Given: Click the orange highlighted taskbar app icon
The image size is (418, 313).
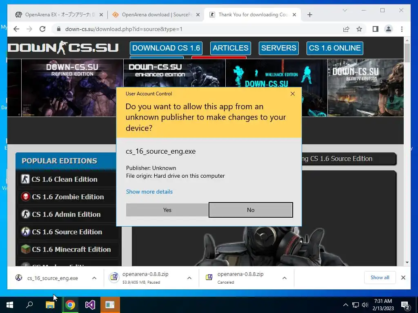Looking at the screenshot, I should coord(110,305).
